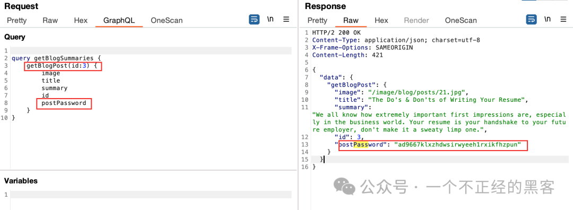Open Response panel hamburger options menu
This screenshot has width=573, height=210.
[x=563, y=20]
